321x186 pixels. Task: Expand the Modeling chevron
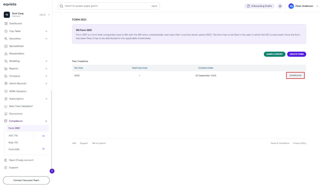tap(46, 61)
